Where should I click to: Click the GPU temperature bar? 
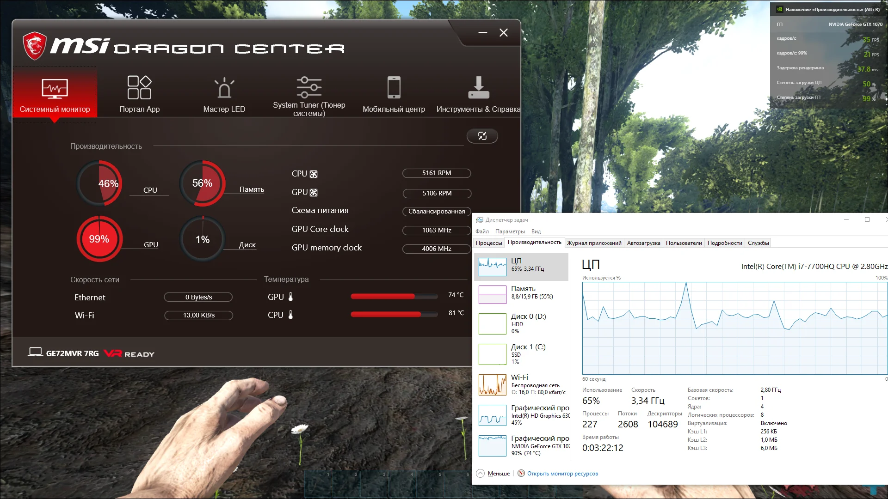tap(394, 297)
